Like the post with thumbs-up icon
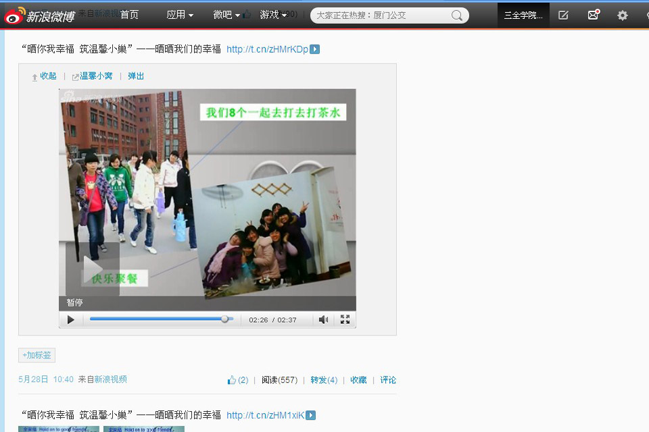 tap(232, 380)
